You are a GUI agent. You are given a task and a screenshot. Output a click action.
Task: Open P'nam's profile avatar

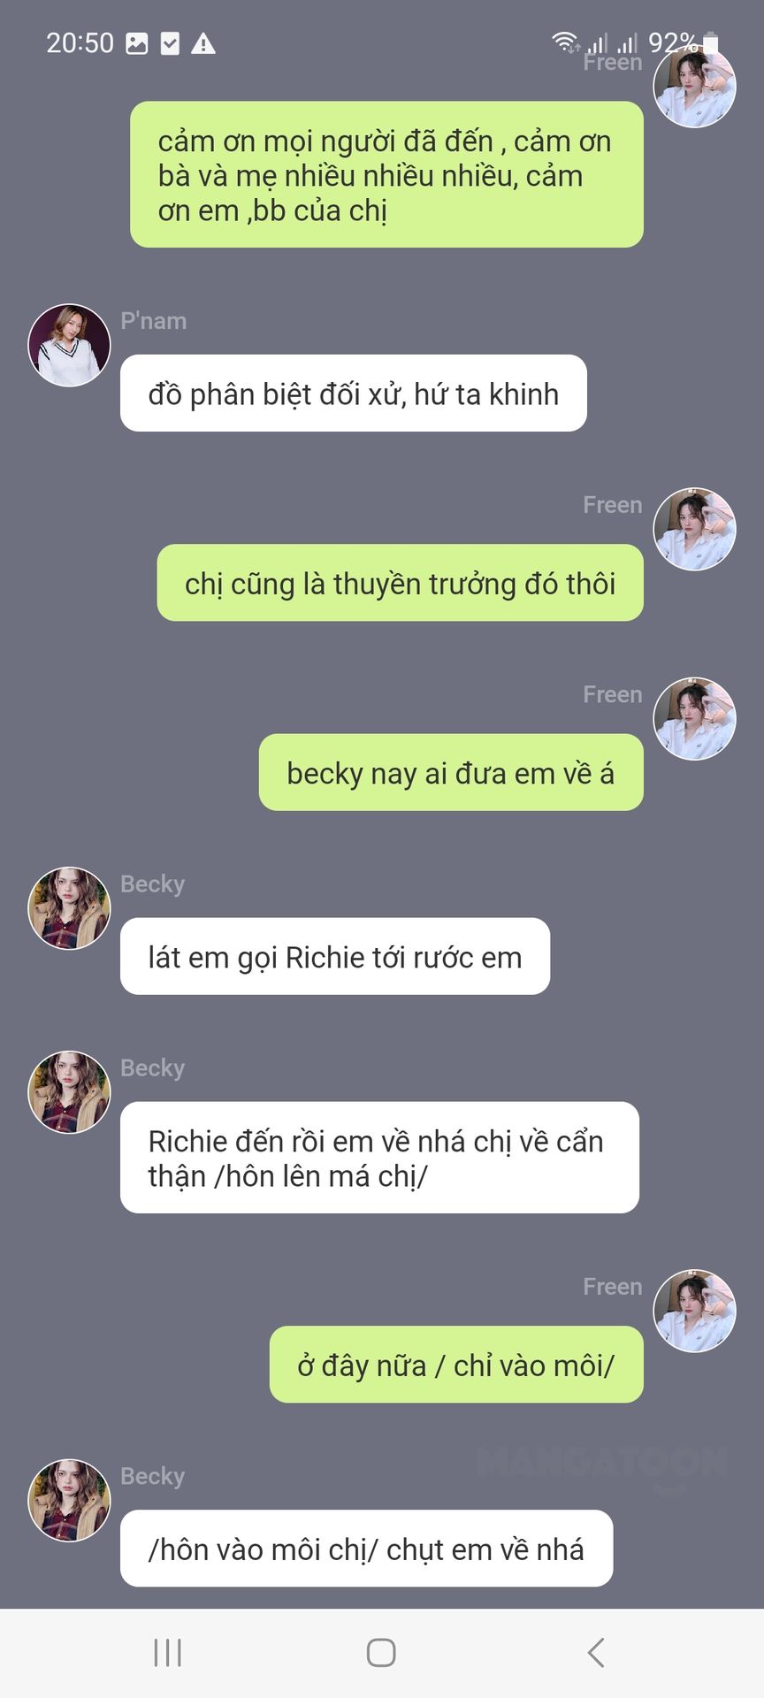[69, 346]
